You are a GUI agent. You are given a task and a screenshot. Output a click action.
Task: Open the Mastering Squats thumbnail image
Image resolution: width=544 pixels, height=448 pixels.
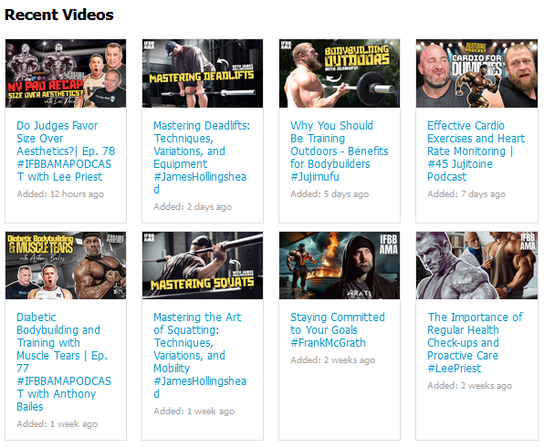click(203, 266)
